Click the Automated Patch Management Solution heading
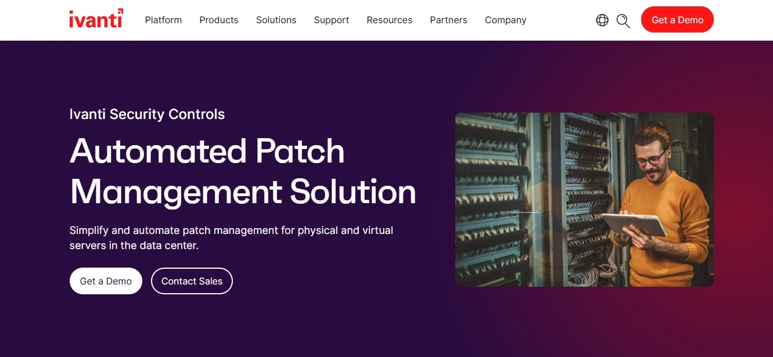The width and height of the screenshot is (773, 357). click(x=243, y=171)
